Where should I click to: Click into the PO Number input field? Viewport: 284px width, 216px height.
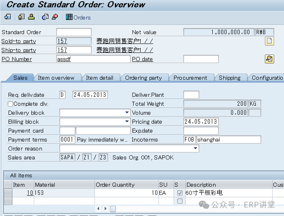93,59
